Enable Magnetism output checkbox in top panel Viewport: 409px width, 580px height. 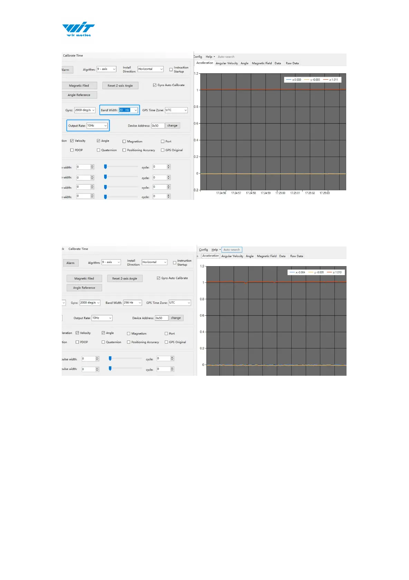(x=124, y=141)
